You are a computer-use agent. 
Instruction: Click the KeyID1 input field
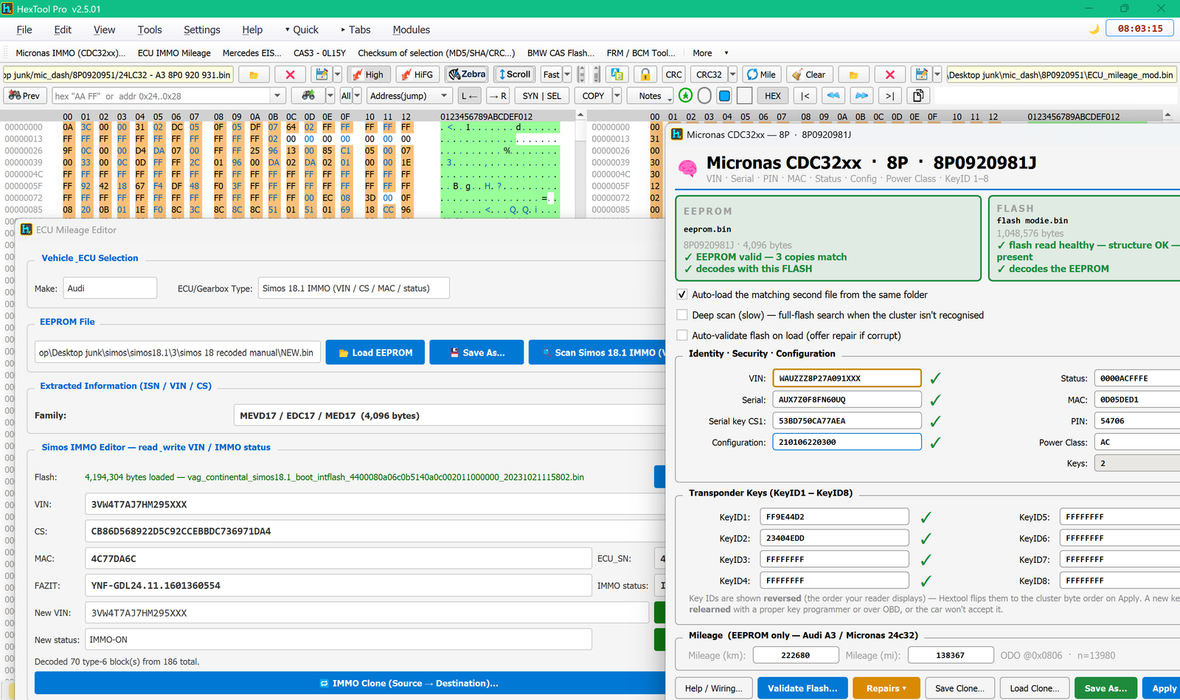pos(835,517)
